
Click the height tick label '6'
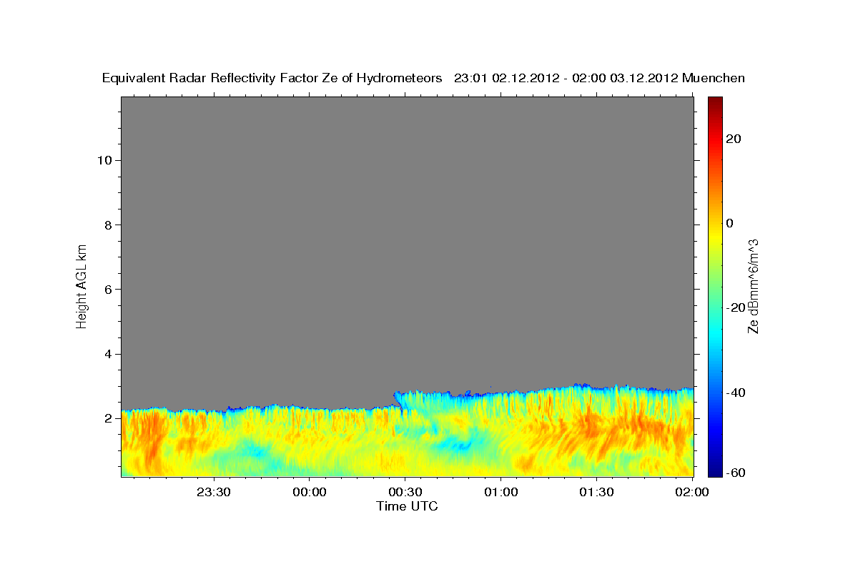107,290
